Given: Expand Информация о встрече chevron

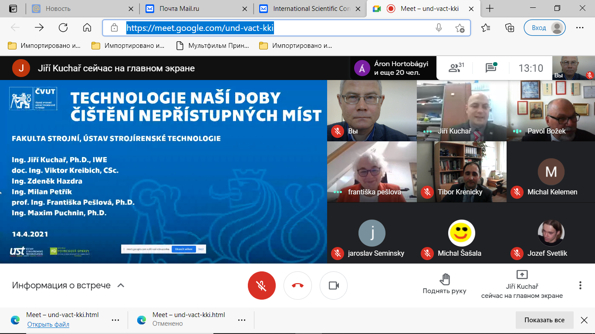Looking at the screenshot, I should pos(121,285).
